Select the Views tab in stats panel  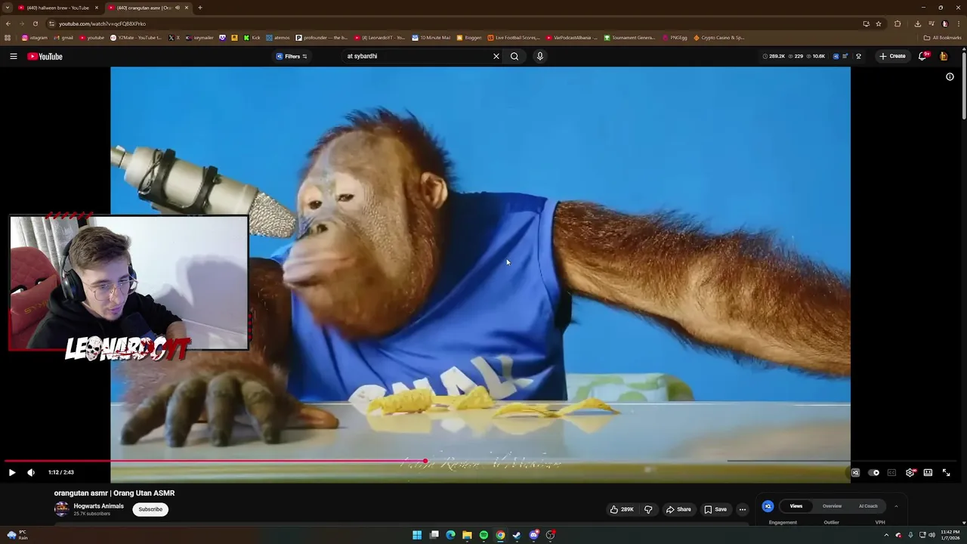[796, 506]
